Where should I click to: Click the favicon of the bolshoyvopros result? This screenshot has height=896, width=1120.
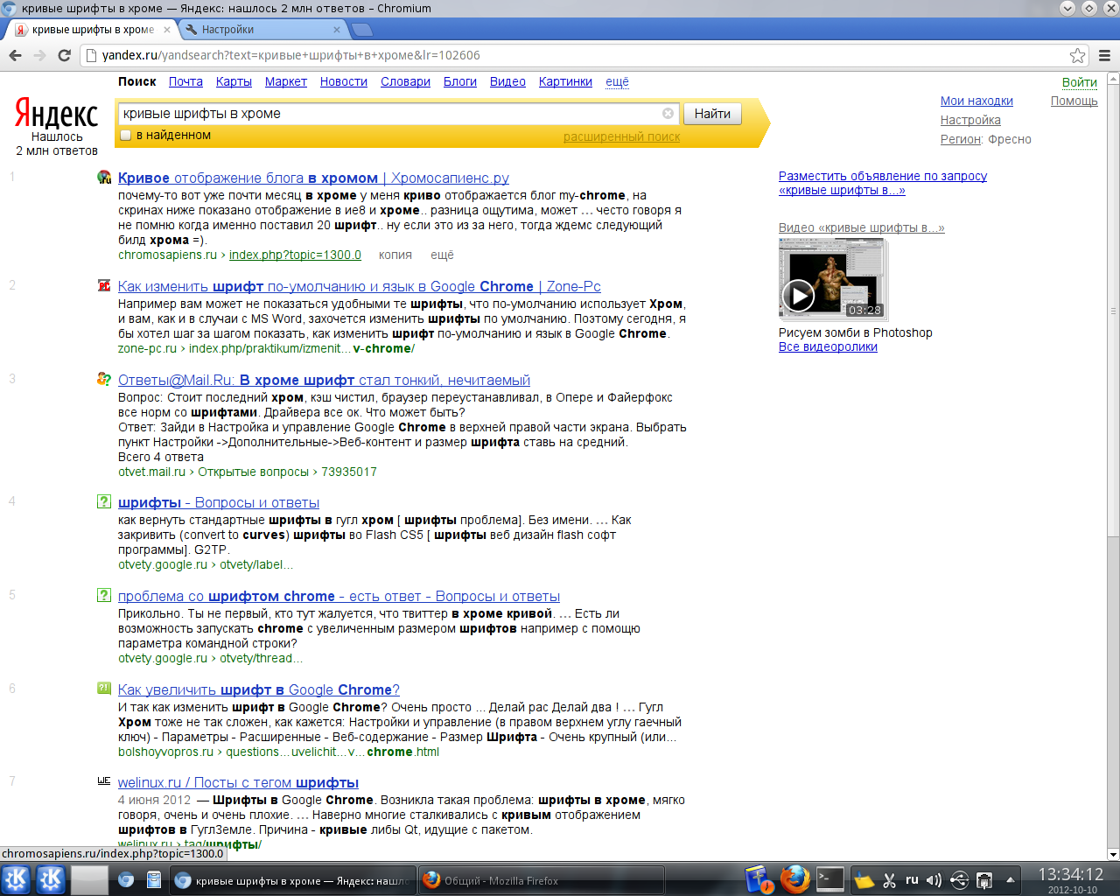click(x=104, y=689)
